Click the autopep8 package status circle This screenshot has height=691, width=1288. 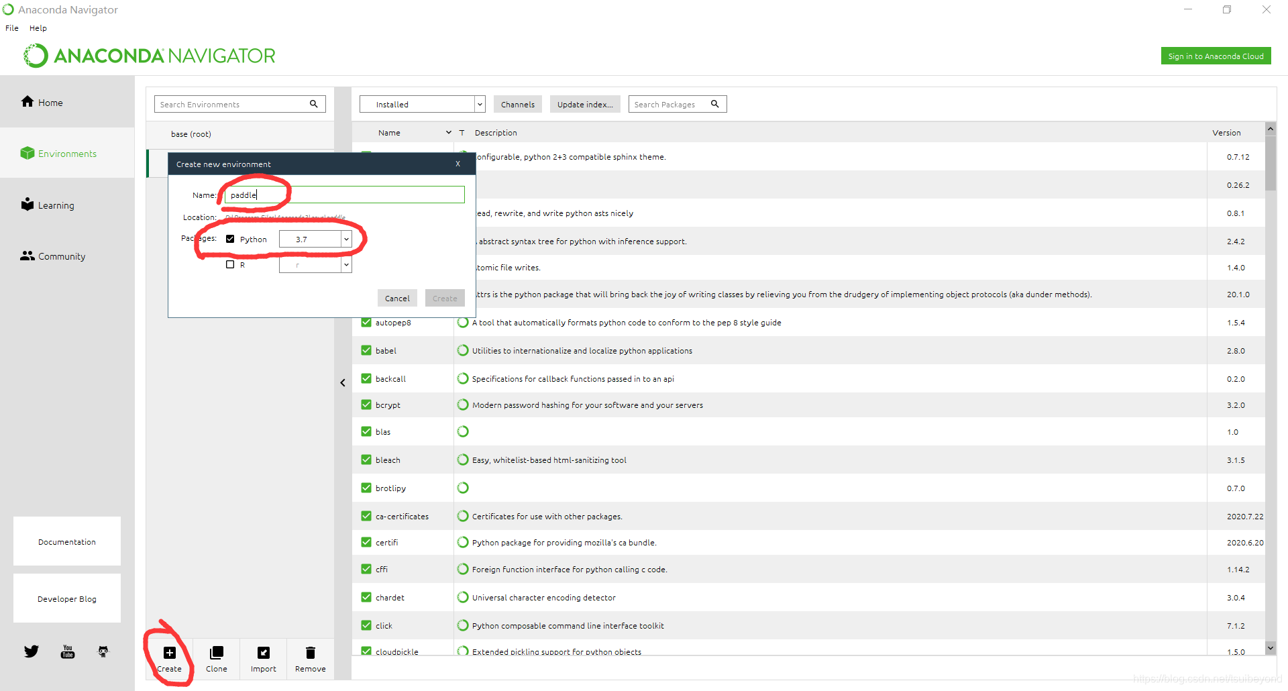(463, 322)
